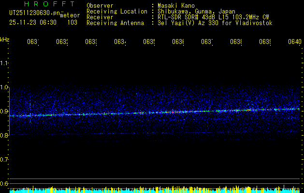The width and height of the screenshot is (304, 193).
Task: Click the 0.8 frequency axis label
Action: 4,135
